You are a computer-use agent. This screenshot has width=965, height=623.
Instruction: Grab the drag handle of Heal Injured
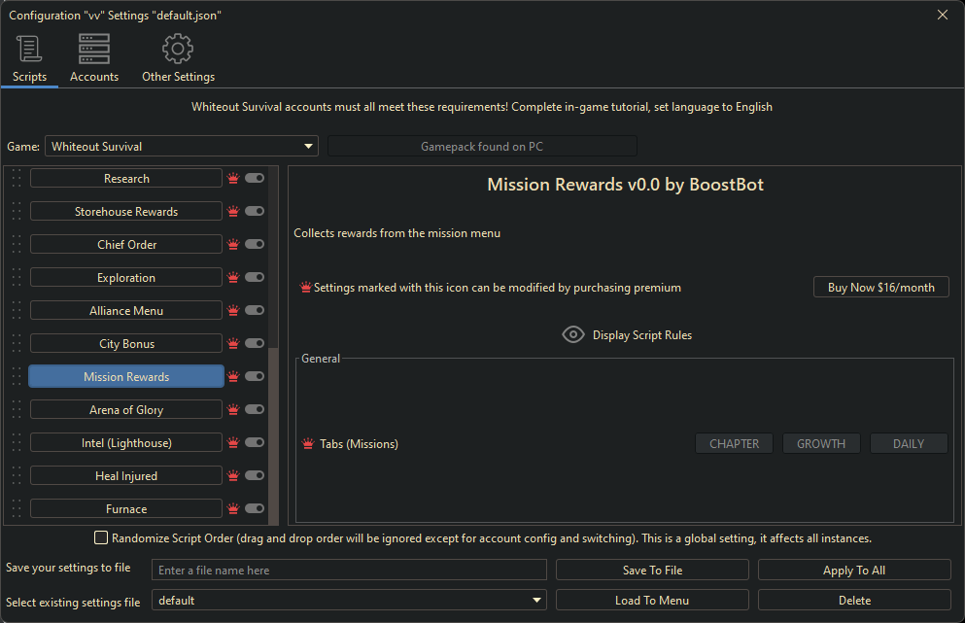click(x=17, y=475)
